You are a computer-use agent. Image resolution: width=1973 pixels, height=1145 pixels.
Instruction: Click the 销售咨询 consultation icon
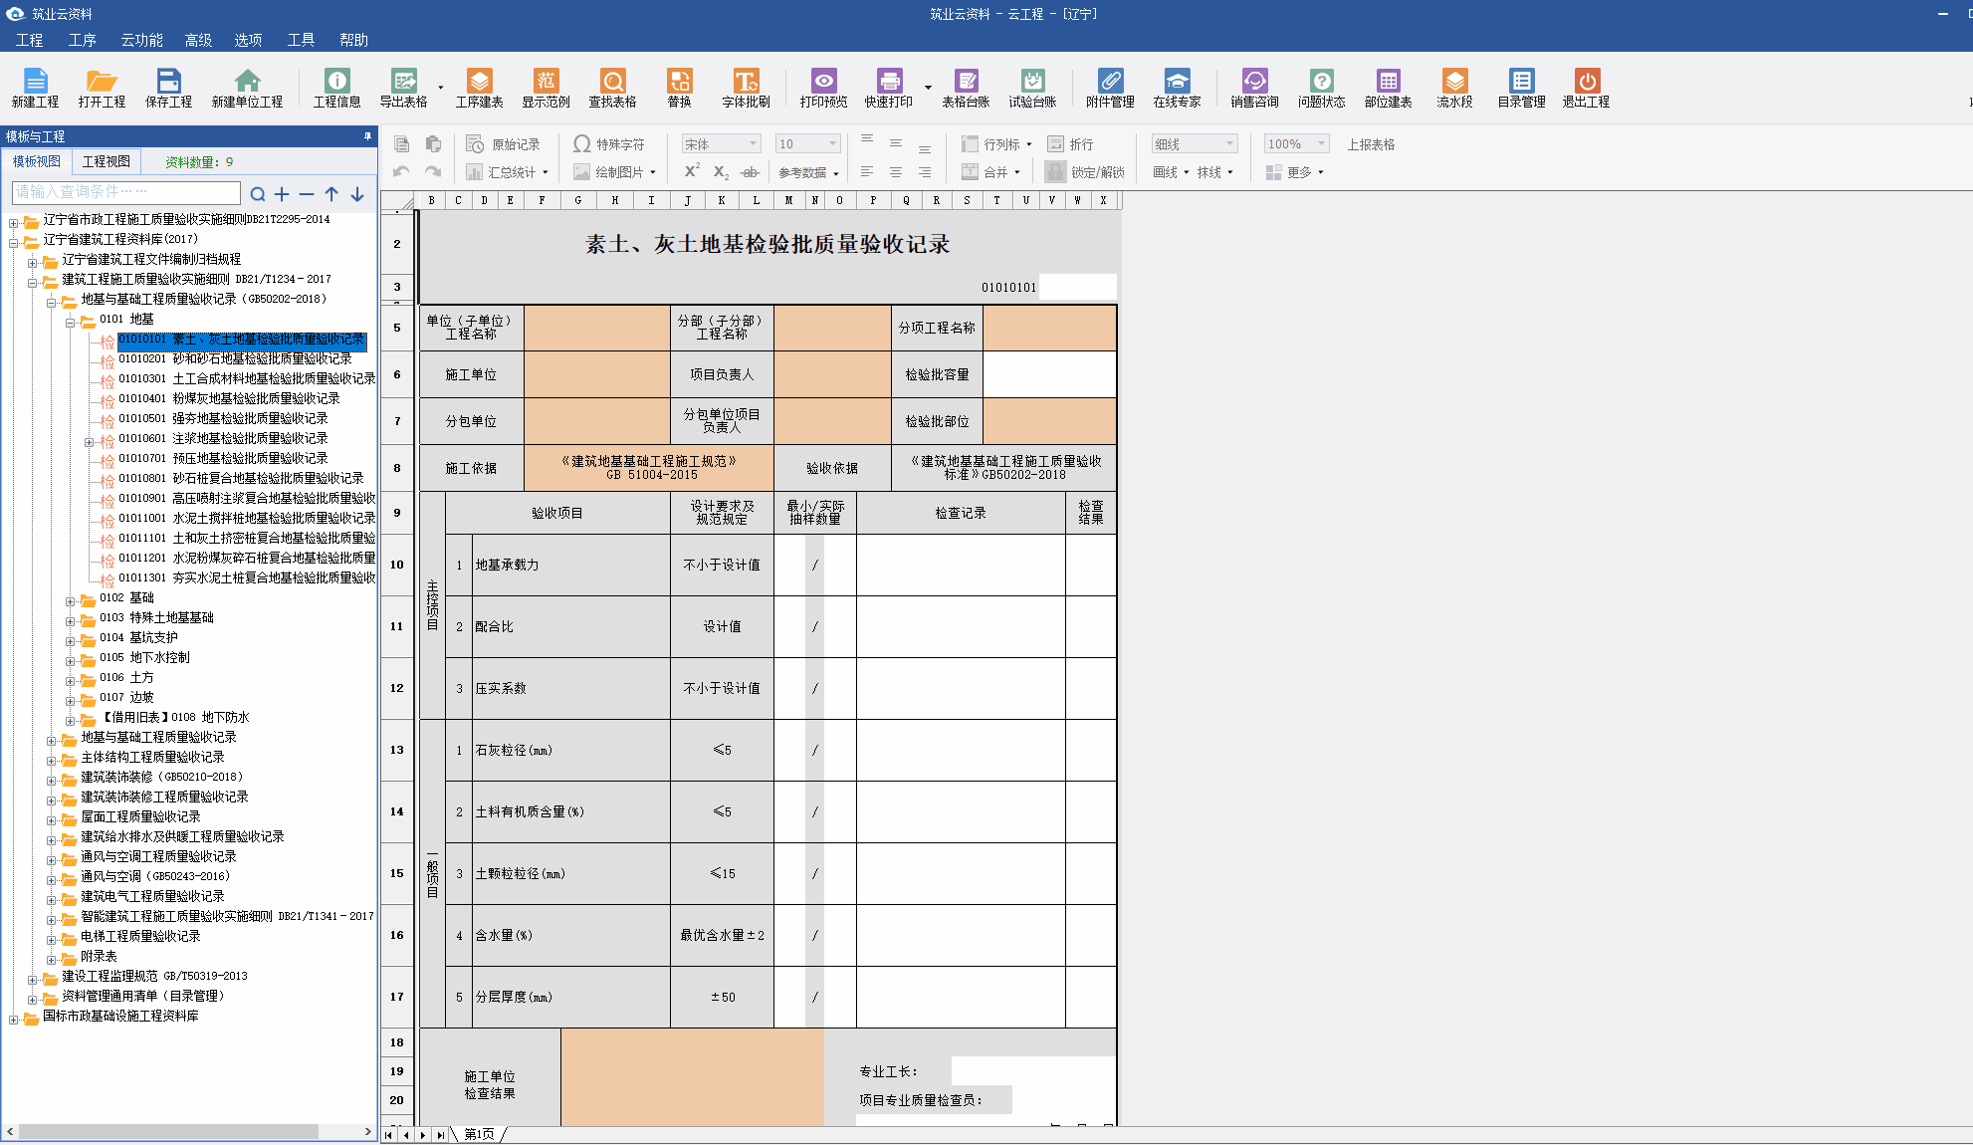click(x=1254, y=88)
